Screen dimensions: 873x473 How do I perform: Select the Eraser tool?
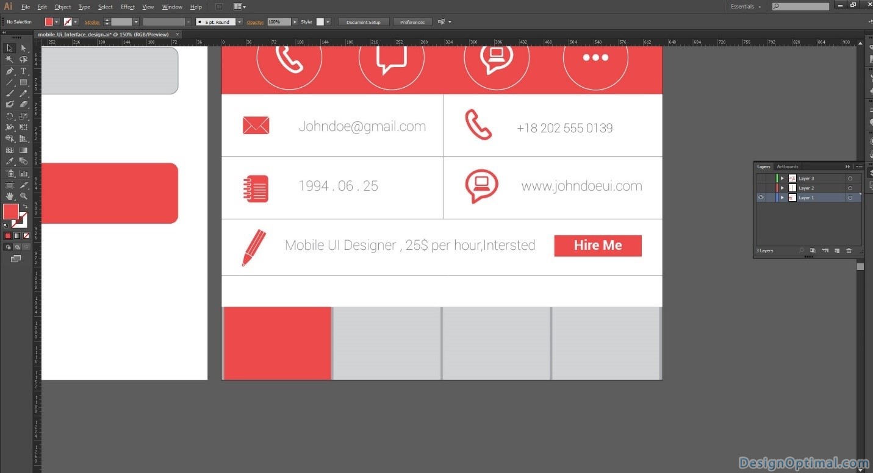23,104
